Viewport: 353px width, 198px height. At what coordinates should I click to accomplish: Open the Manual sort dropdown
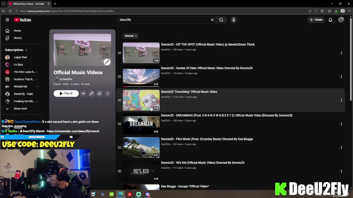point(131,36)
